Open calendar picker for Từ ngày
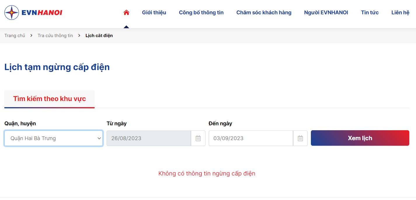The width and height of the screenshot is (416, 200). click(x=198, y=138)
